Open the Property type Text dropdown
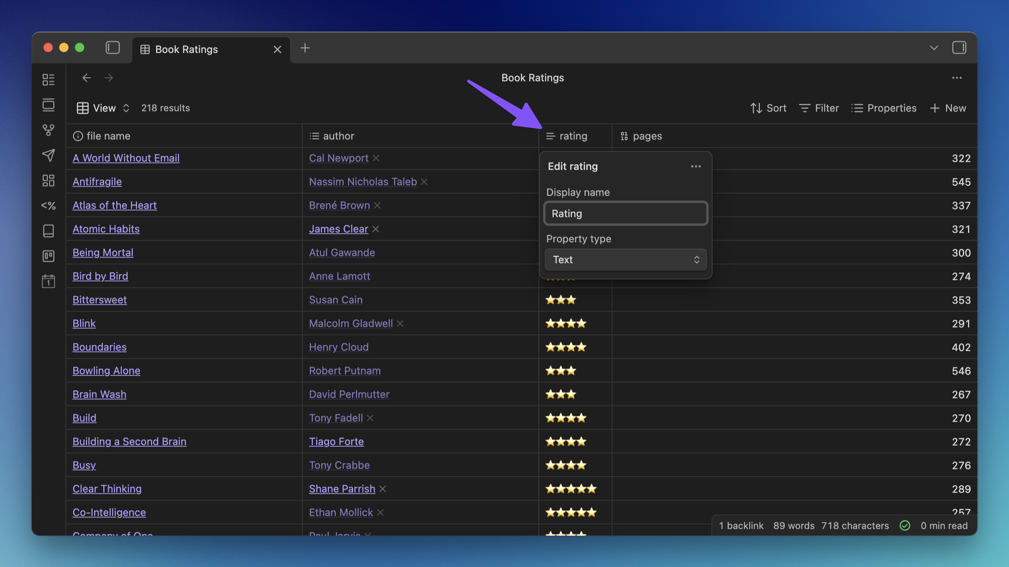Screen dimensions: 1009x567 click(x=626, y=260)
